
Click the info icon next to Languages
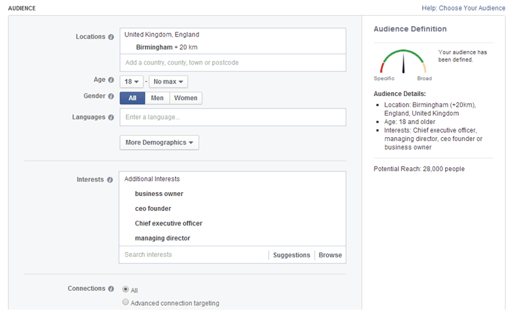[x=111, y=117]
